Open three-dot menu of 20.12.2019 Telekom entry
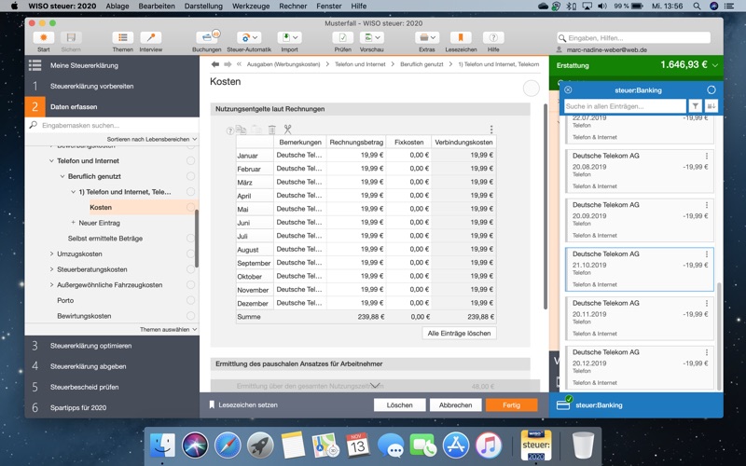Viewport: 746px width, 466px height. (707, 352)
